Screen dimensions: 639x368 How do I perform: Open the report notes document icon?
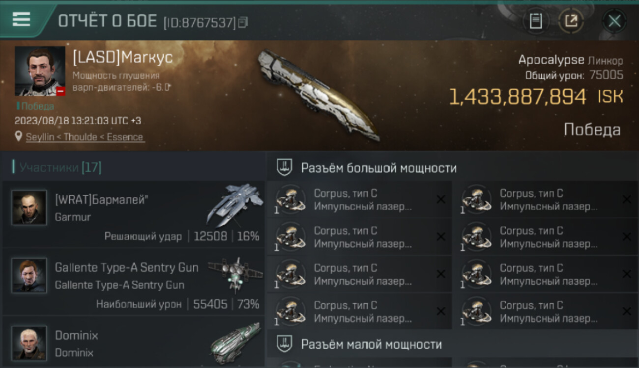point(535,21)
